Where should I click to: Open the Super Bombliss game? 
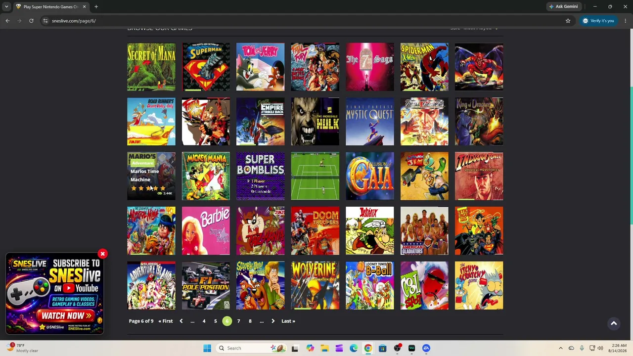click(261, 176)
